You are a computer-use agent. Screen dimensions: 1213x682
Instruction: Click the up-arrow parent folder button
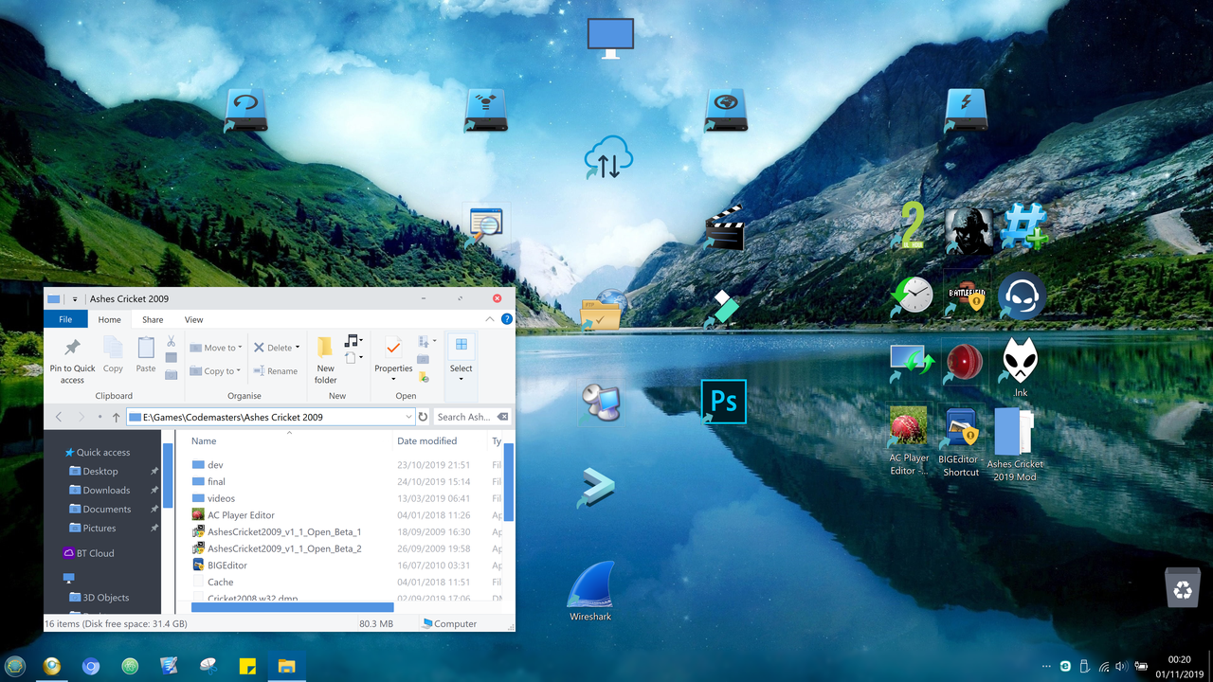(x=116, y=417)
